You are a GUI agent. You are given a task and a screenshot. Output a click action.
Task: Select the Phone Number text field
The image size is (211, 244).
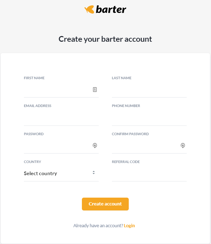pos(149,118)
